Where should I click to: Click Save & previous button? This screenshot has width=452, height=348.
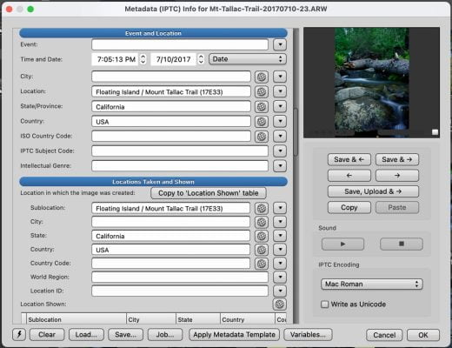(349, 159)
